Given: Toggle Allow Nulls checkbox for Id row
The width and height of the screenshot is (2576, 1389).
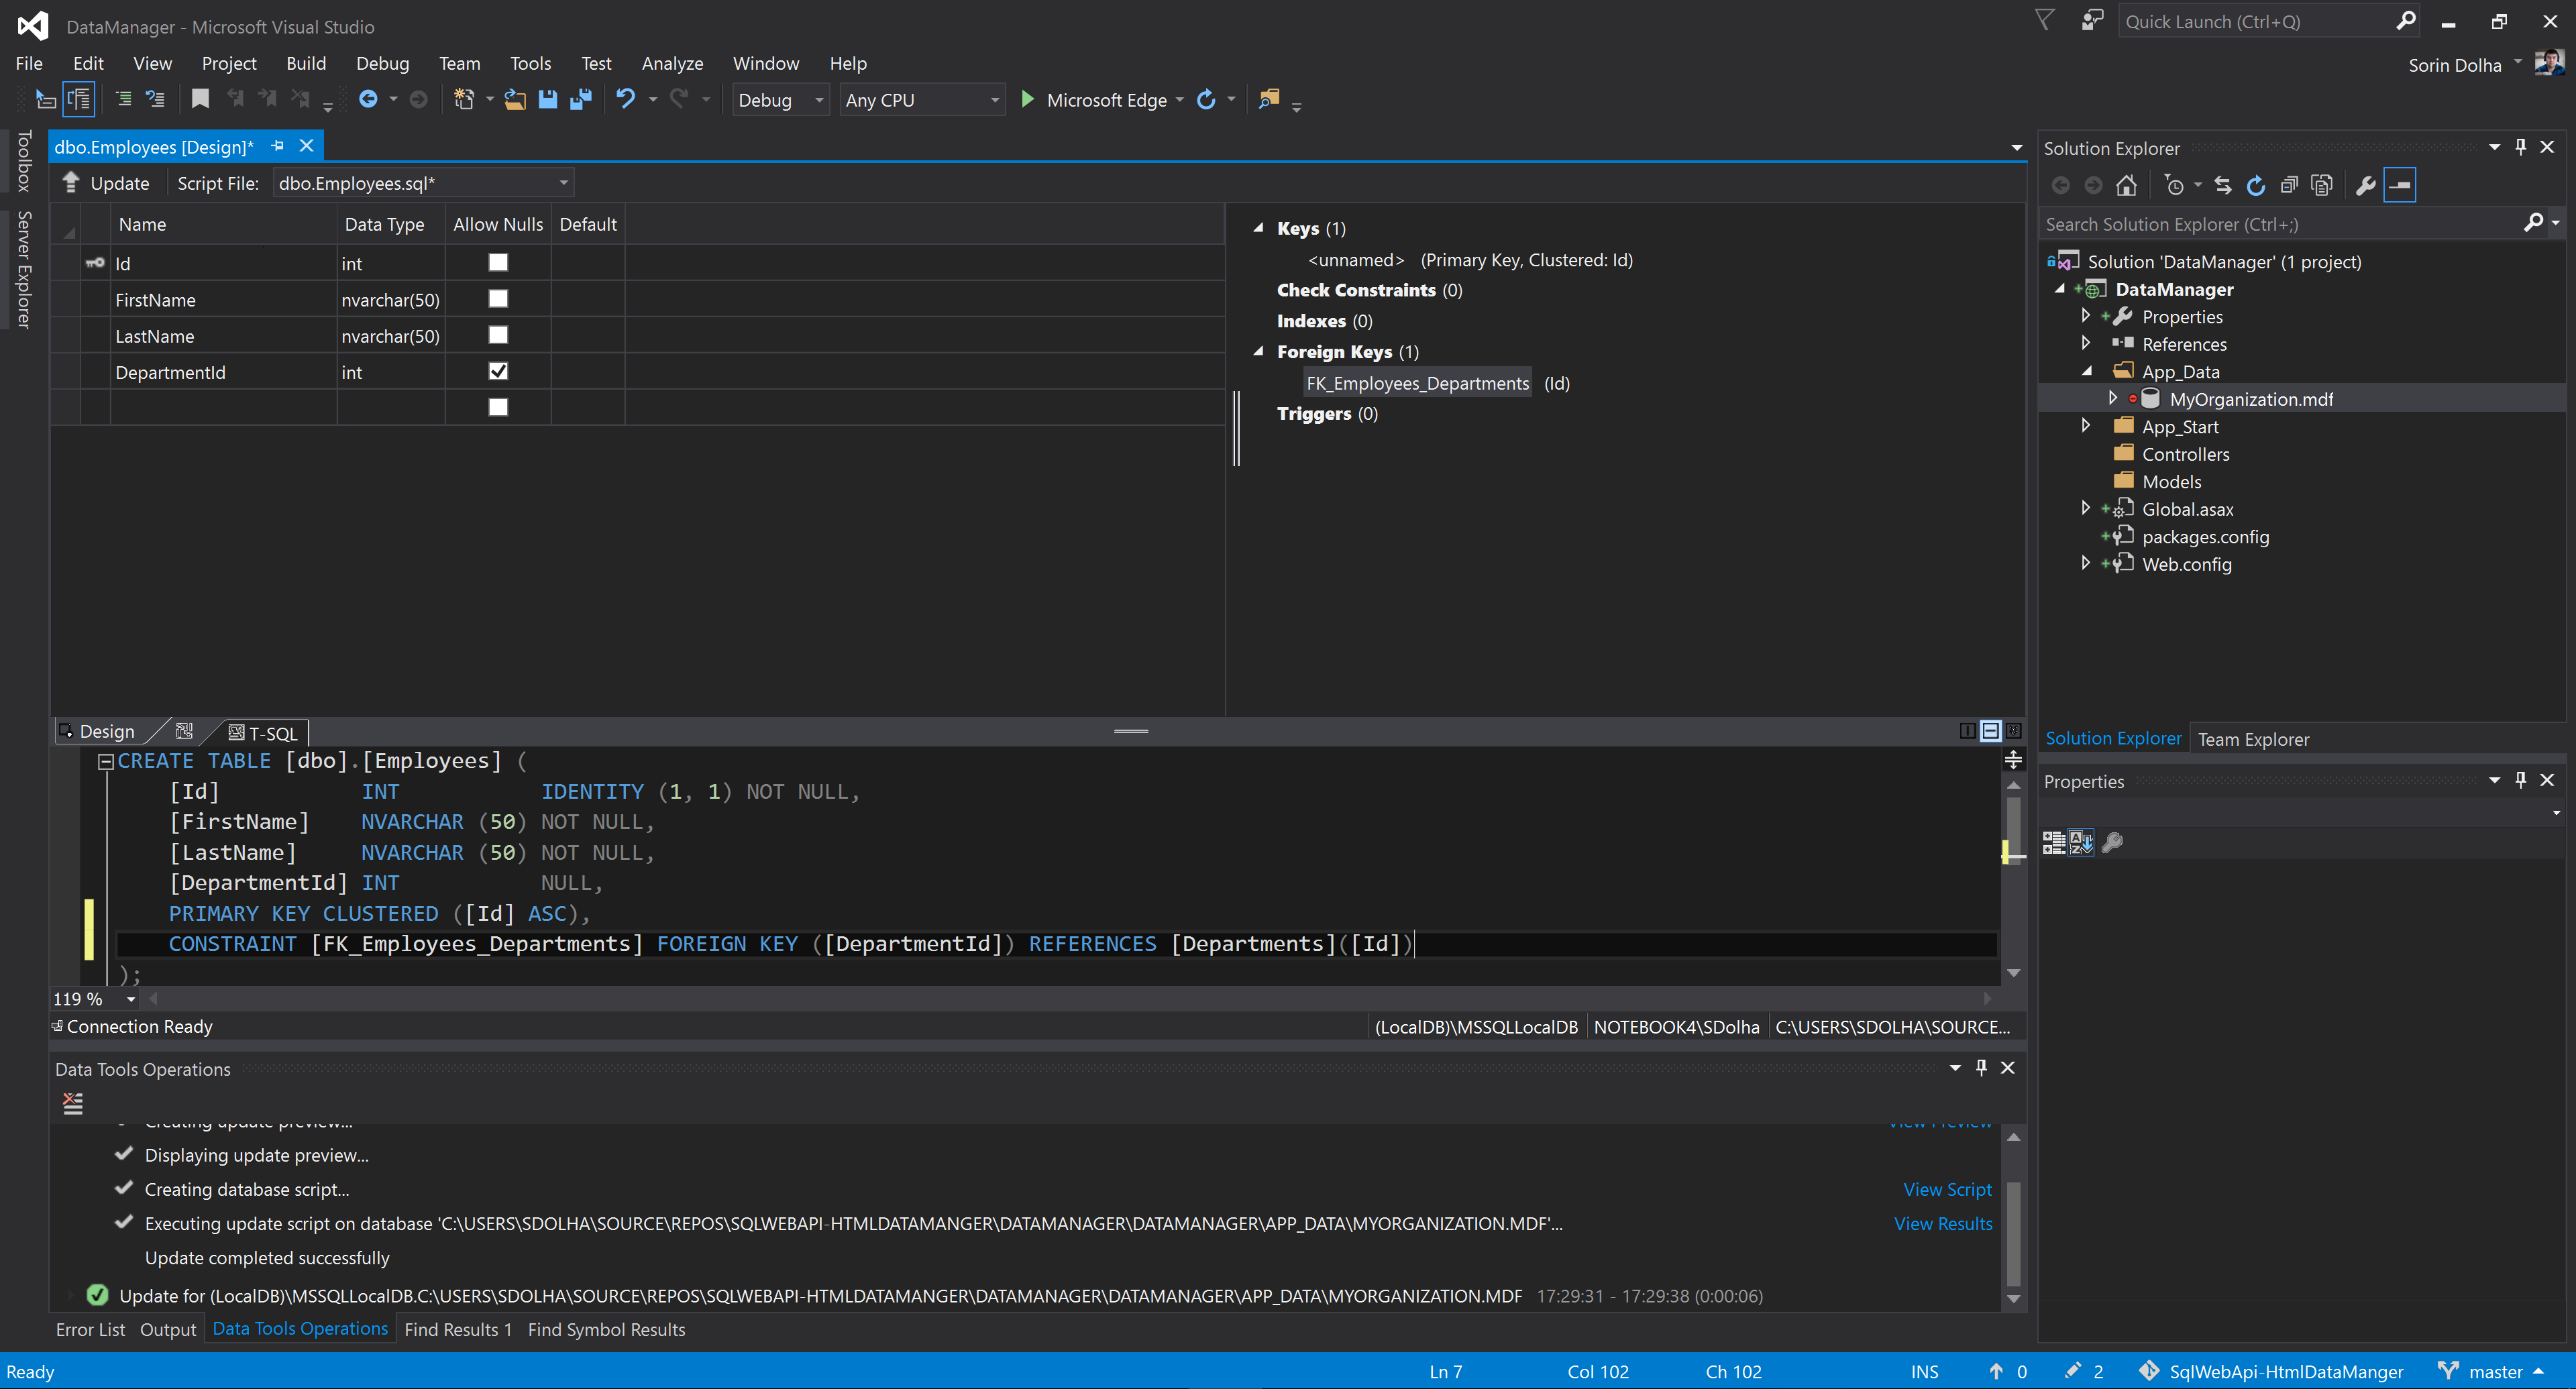Looking at the screenshot, I should [x=498, y=262].
